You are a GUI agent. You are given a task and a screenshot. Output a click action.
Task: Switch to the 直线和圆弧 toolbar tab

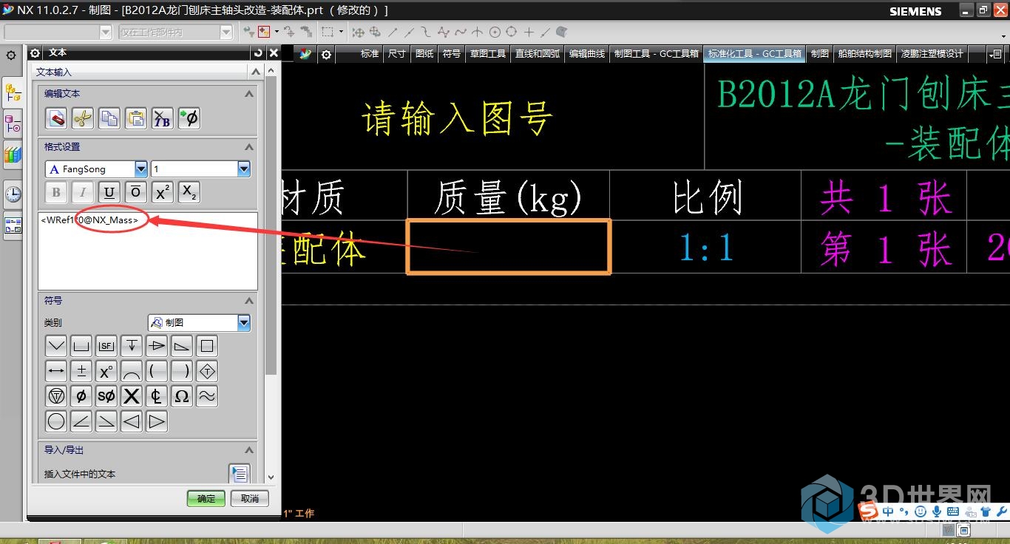(538, 54)
